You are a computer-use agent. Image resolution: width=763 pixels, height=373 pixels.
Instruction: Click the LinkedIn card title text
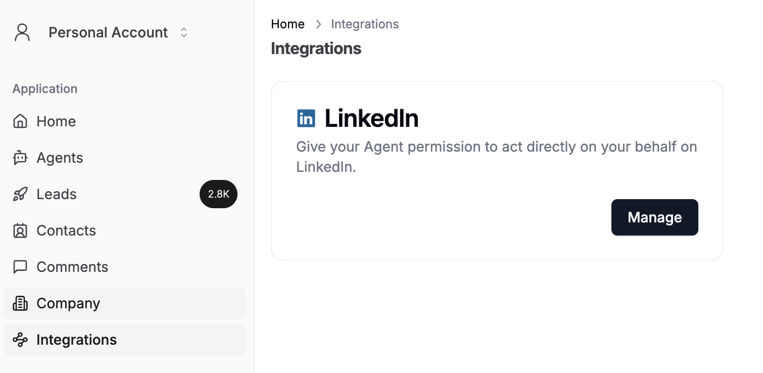(x=371, y=118)
